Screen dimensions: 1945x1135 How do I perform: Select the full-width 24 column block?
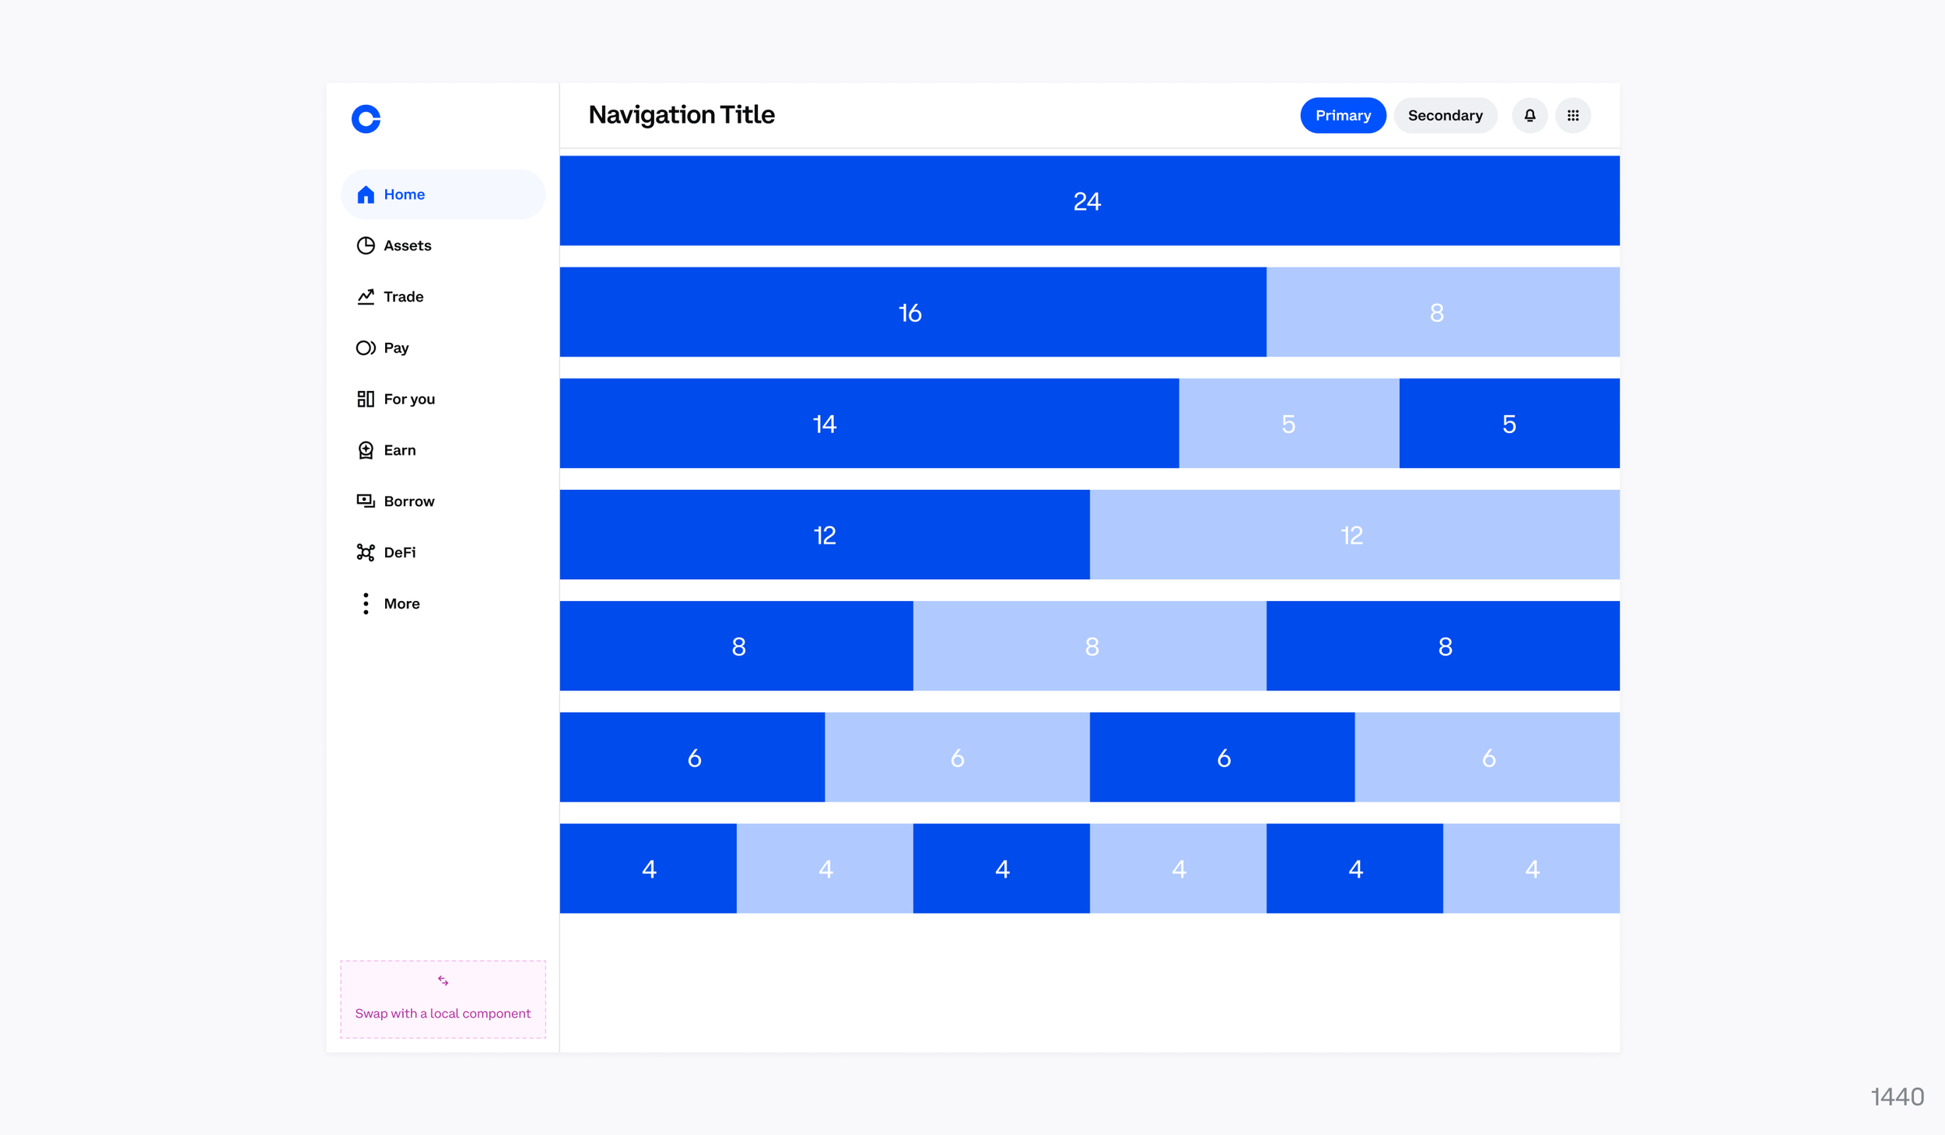click(x=1089, y=201)
